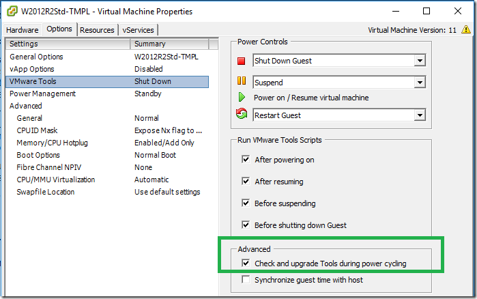Click the yellow warning triangle near version
Image resolution: width=477 pixels, height=299 pixels.
tap(466, 29)
